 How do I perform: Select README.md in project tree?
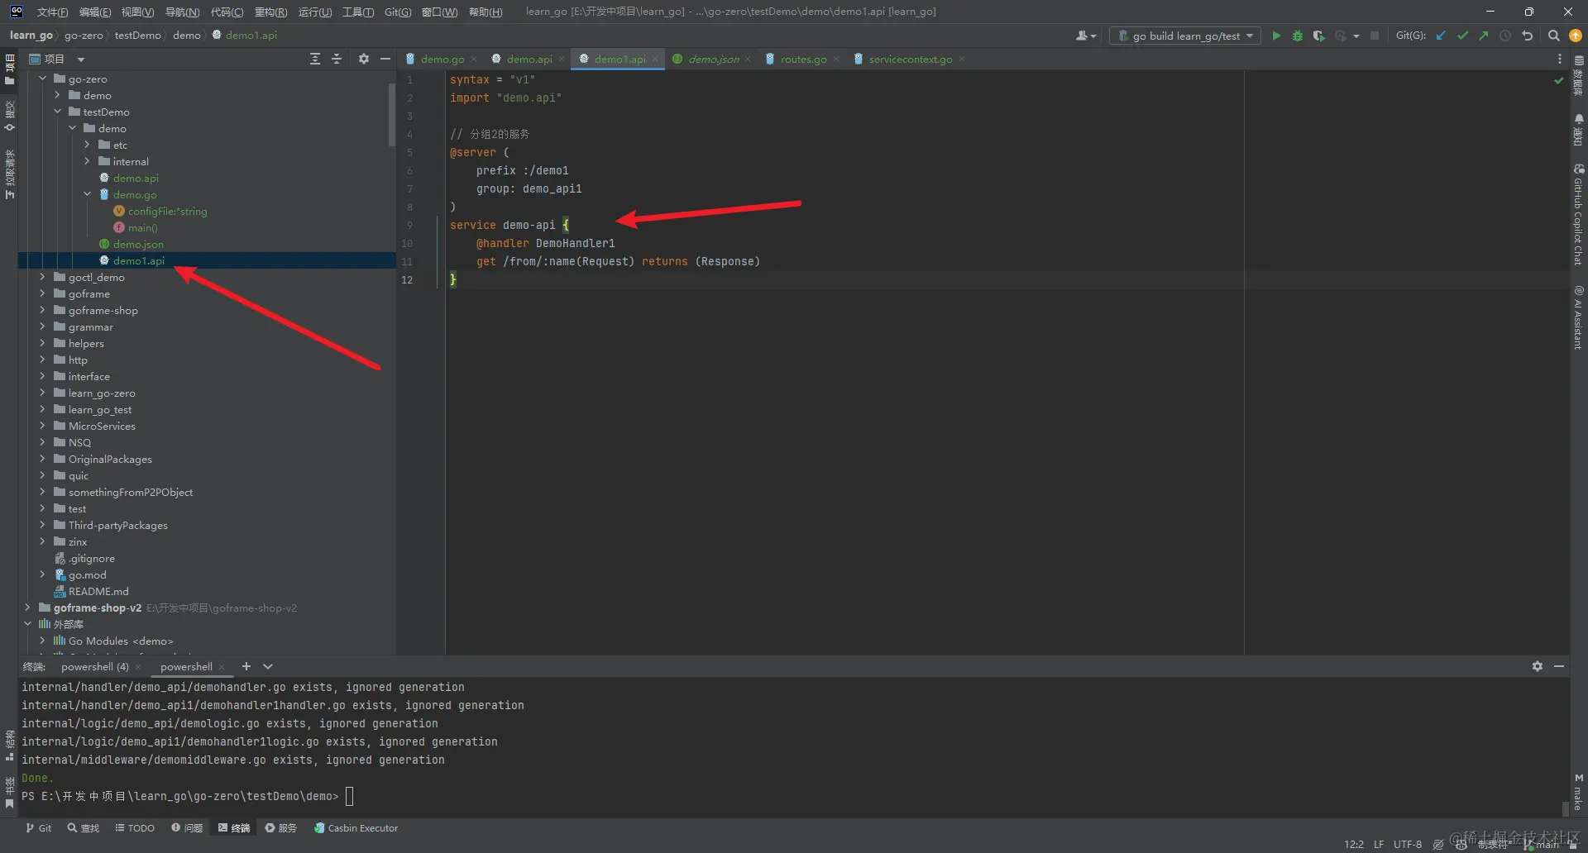pyautogui.click(x=98, y=591)
